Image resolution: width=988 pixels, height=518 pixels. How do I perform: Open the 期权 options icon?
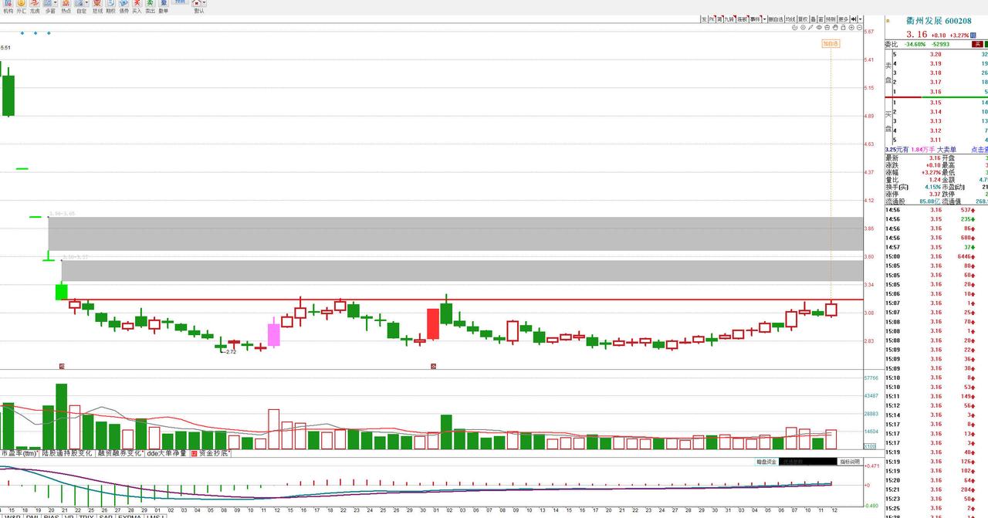click(111, 7)
